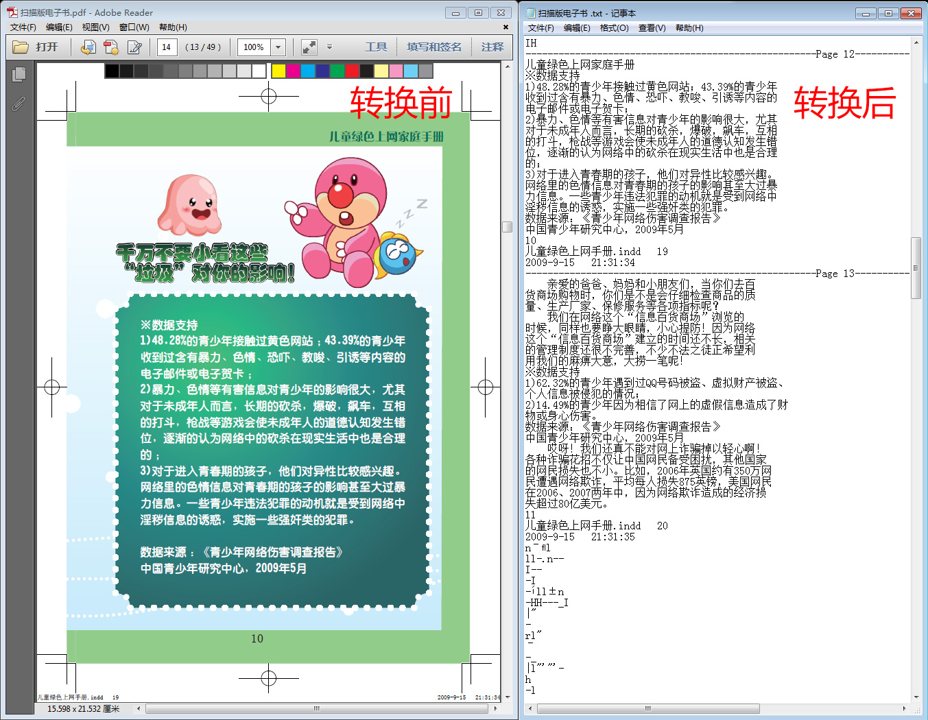Viewport: 928px width, 720px height.
Task: Click 中国青少年研究中心，2009年5月 in the PDF
Action: (224, 568)
